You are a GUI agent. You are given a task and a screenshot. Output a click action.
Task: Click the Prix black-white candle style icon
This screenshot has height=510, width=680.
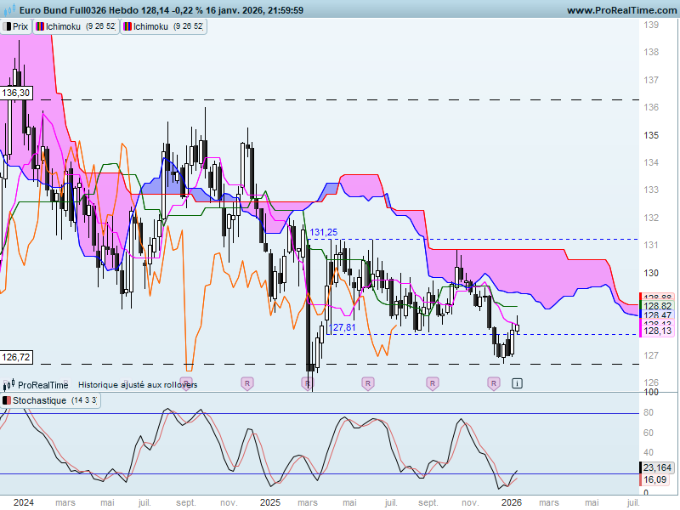point(7,26)
